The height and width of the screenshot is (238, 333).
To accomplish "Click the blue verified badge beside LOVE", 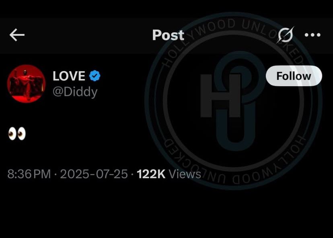I will pos(95,76).
